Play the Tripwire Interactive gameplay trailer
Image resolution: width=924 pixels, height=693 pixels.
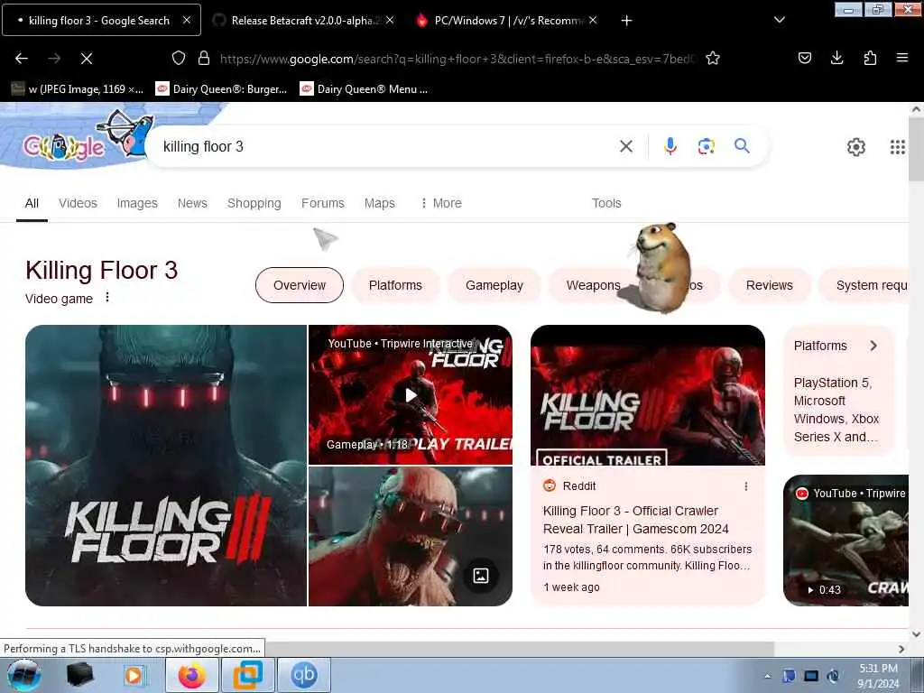(x=411, y=395)
